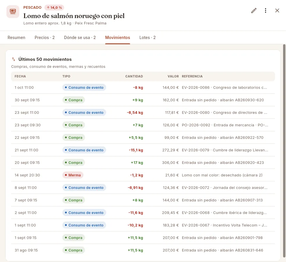Click the -15,1 kg quantity
The image size is (286, 262).
pos(136,150)
